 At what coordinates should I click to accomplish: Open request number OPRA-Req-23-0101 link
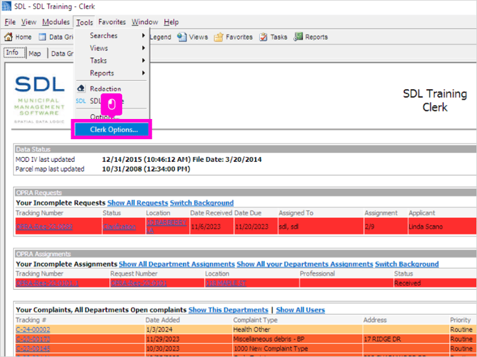(x=139, y=283)
